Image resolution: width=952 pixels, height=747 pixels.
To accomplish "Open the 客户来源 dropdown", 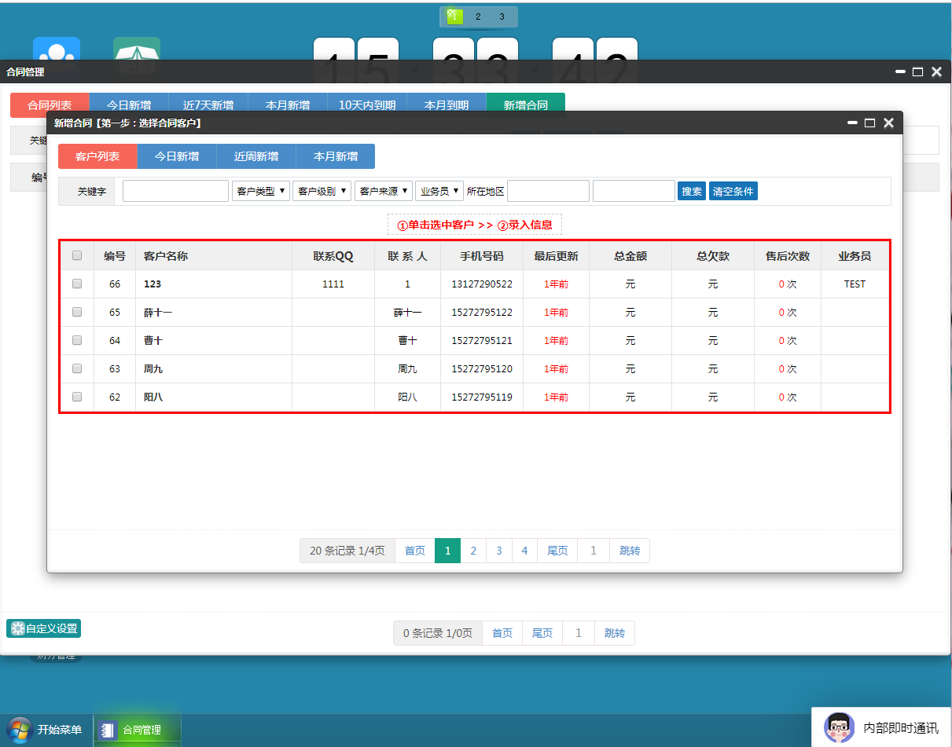I will (384, 191).
